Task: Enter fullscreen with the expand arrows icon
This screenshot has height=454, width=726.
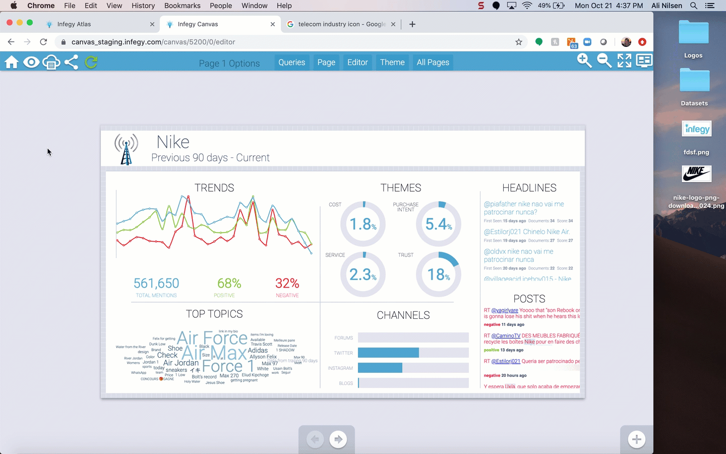Action: pos(624,61)
